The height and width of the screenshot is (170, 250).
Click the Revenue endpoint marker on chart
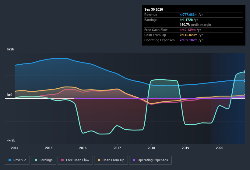pos(245,81)
